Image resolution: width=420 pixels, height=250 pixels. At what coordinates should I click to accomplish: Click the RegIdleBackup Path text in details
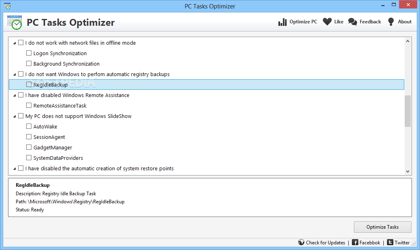click(70, 202)
